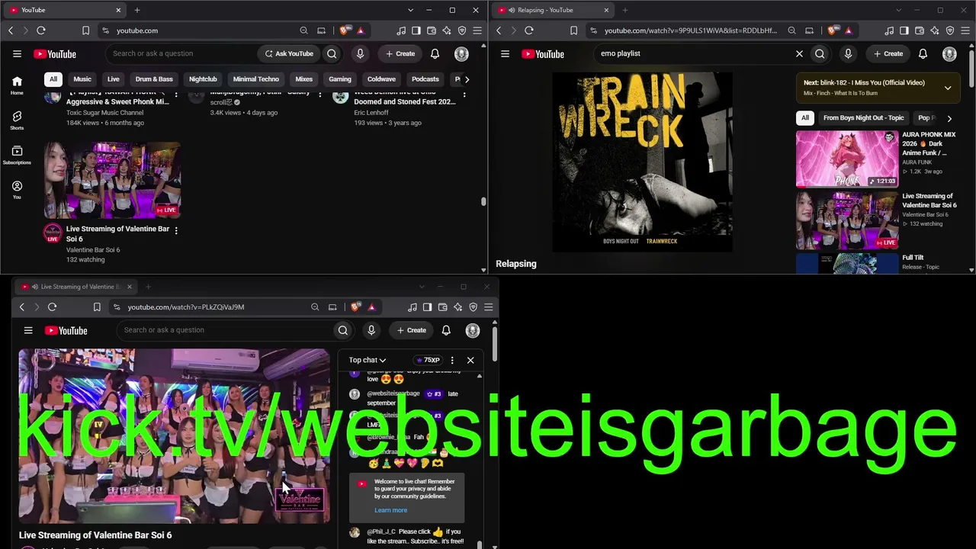Show more chips after 'Pop P' in the Relapsing window
976x549 pixels.
(949, 118)
